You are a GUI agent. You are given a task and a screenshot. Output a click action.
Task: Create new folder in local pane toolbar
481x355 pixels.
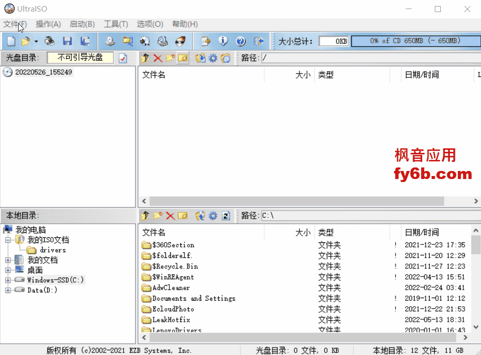(x=158, y=216)
